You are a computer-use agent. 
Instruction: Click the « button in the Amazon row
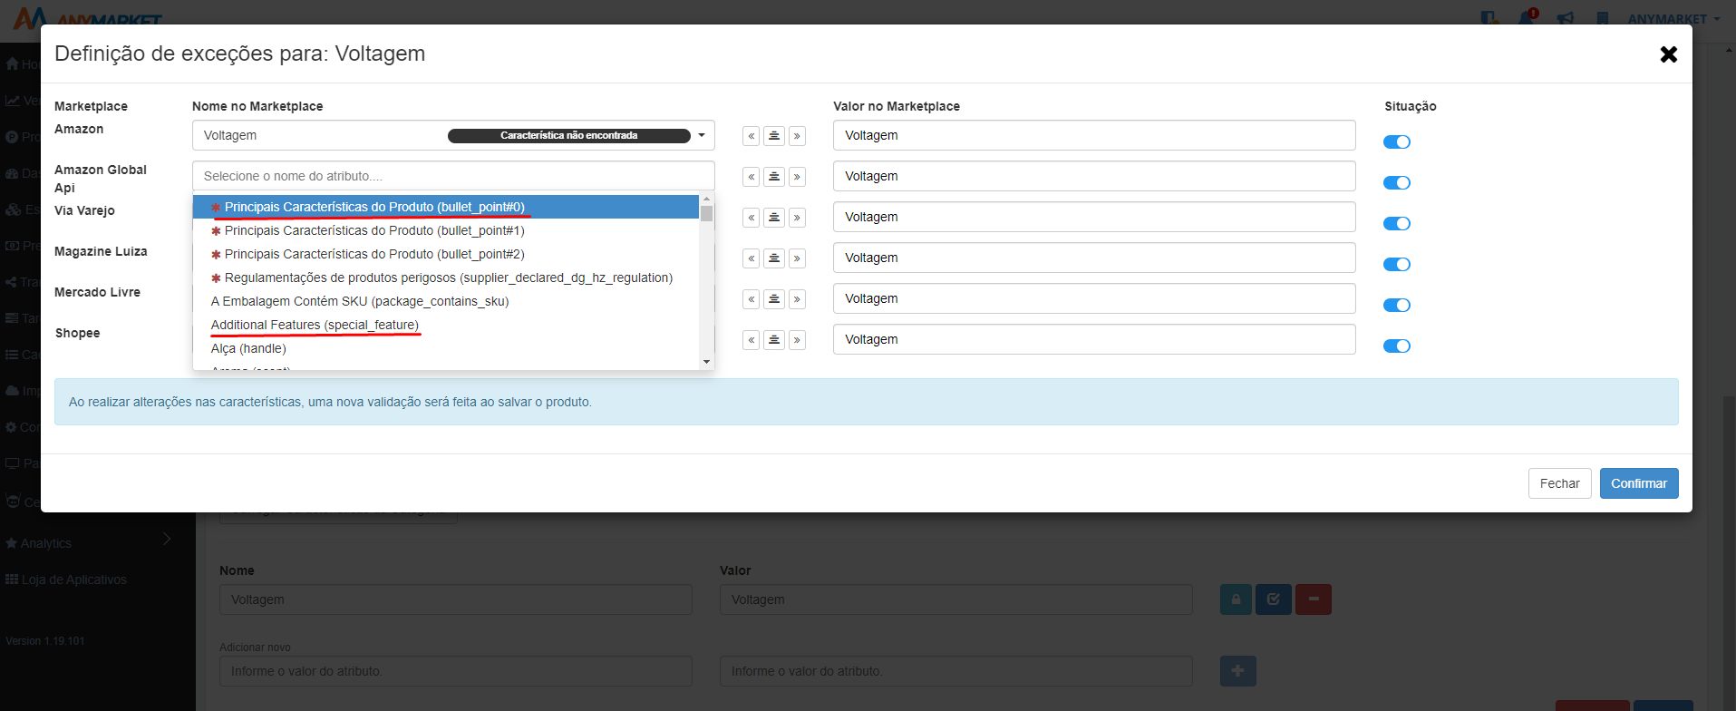point(751,136)
